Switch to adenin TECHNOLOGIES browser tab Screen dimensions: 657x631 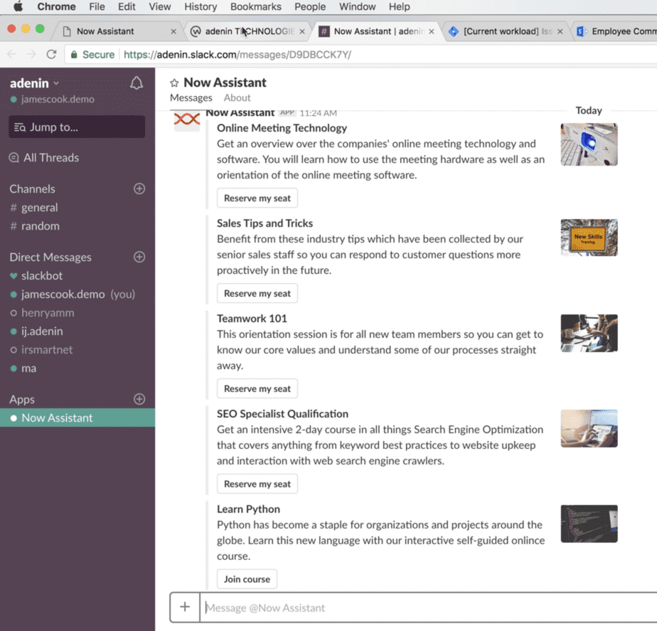coord(247,31)
